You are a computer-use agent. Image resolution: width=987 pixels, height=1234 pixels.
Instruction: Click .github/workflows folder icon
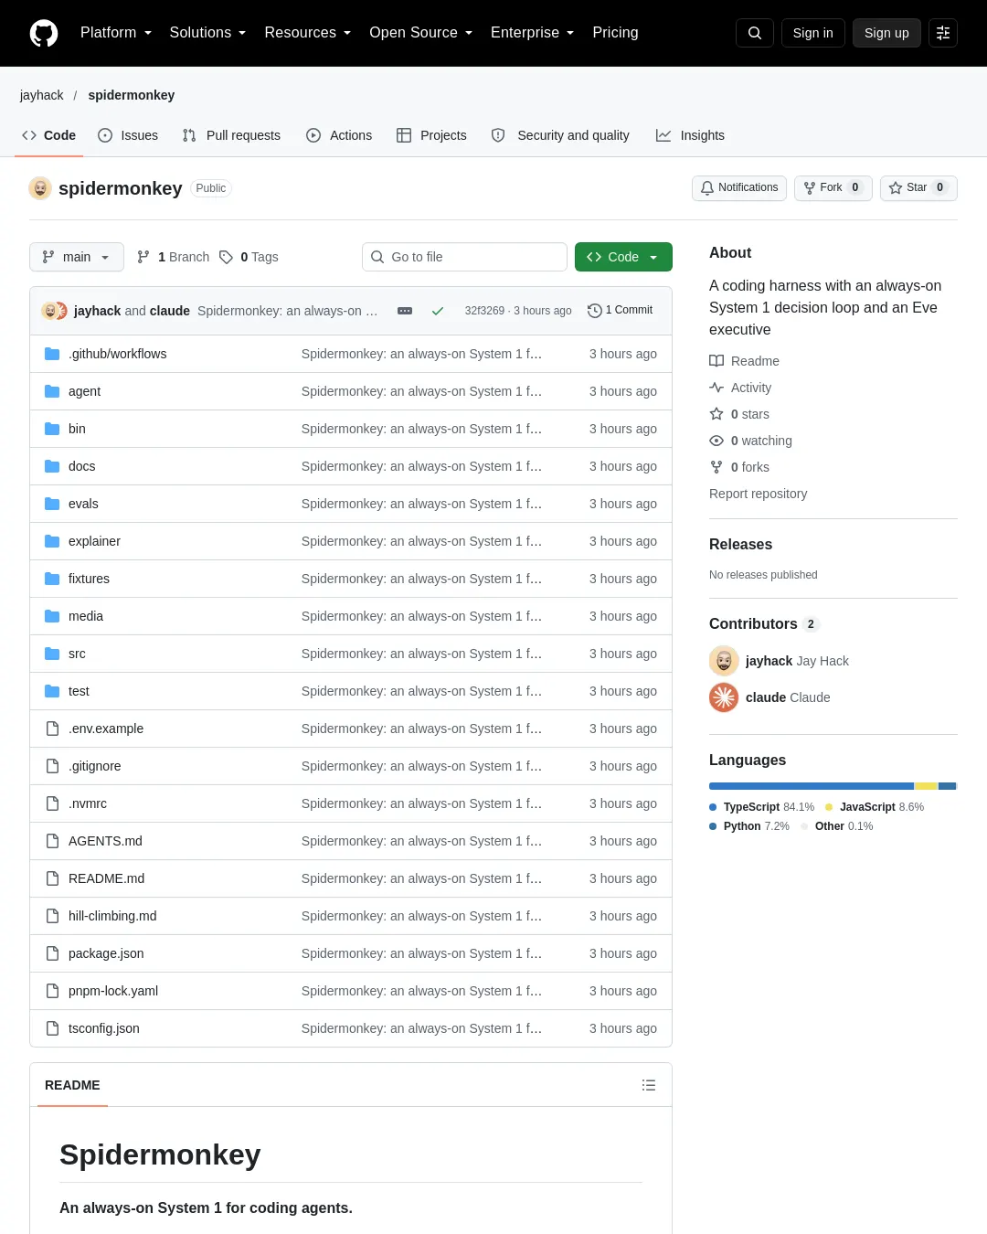pyautogui.click(x=52, y=354)
